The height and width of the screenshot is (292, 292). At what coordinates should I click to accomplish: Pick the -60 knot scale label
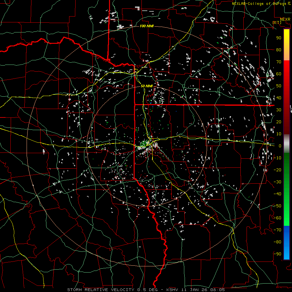tap(277, 218)
